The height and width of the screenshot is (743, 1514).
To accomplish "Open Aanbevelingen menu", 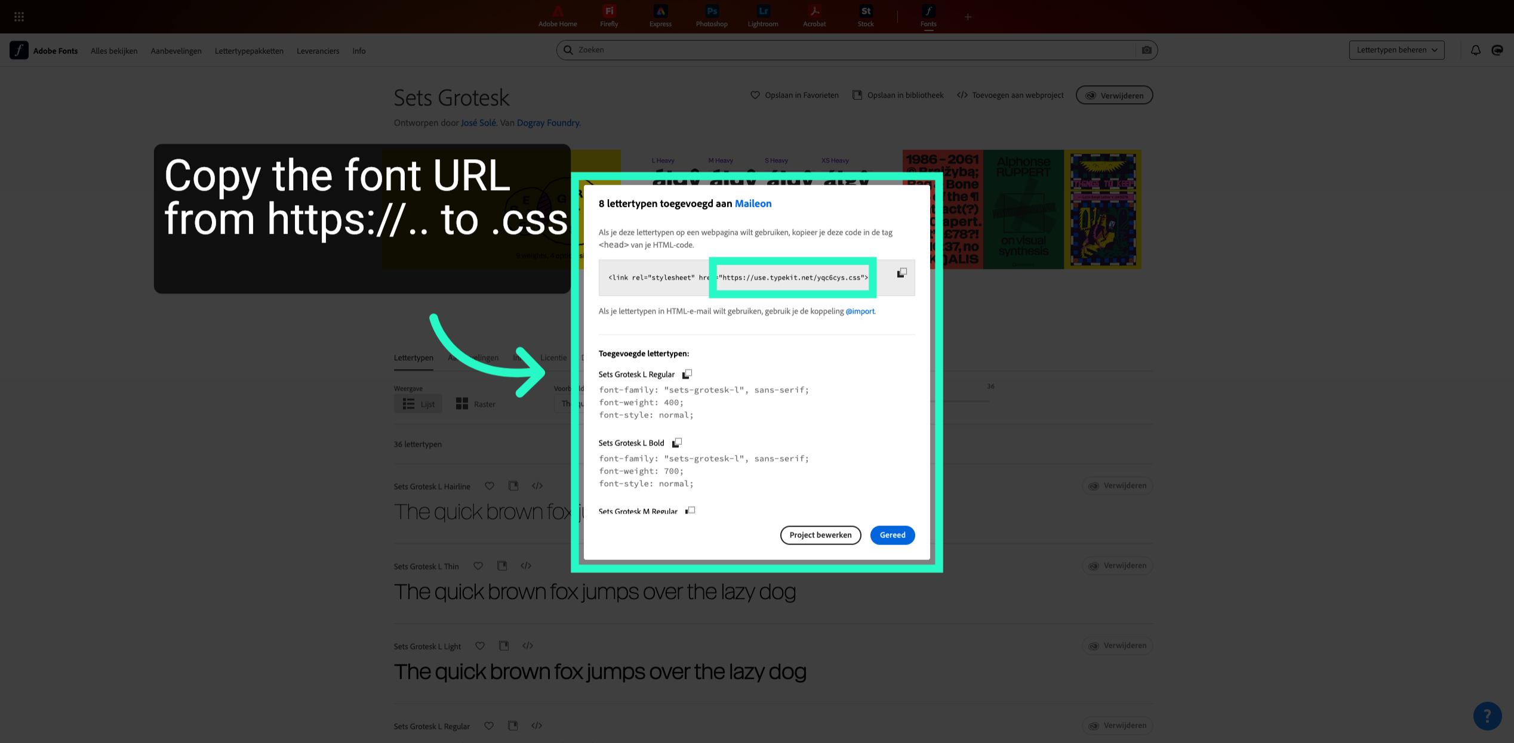I will (176, 51).
